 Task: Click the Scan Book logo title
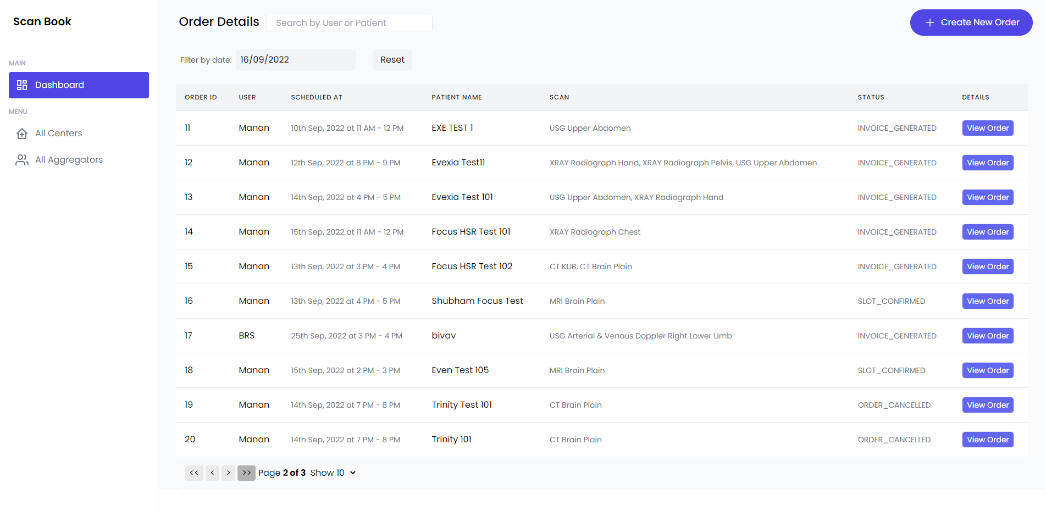coord(42,21)
